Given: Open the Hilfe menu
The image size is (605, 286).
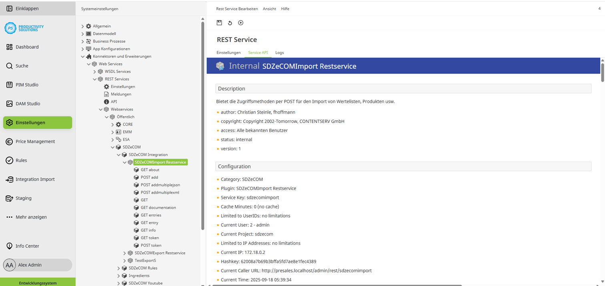Looking at the screenshot, I should (285, 8).
